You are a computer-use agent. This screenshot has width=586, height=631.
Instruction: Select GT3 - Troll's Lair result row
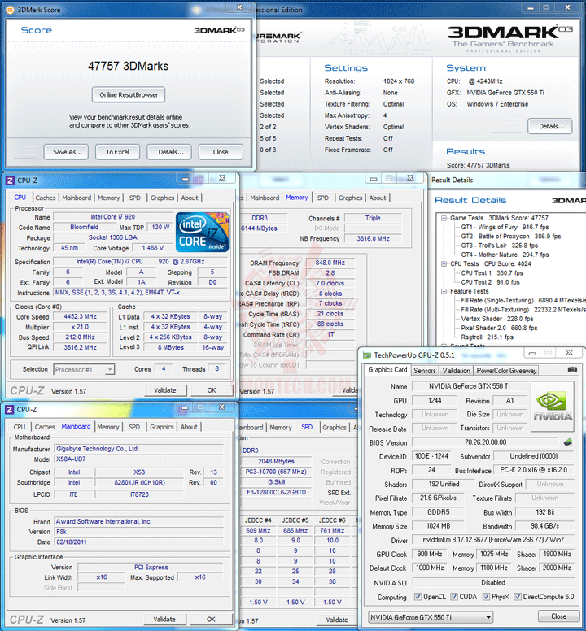tap(499, 246)
